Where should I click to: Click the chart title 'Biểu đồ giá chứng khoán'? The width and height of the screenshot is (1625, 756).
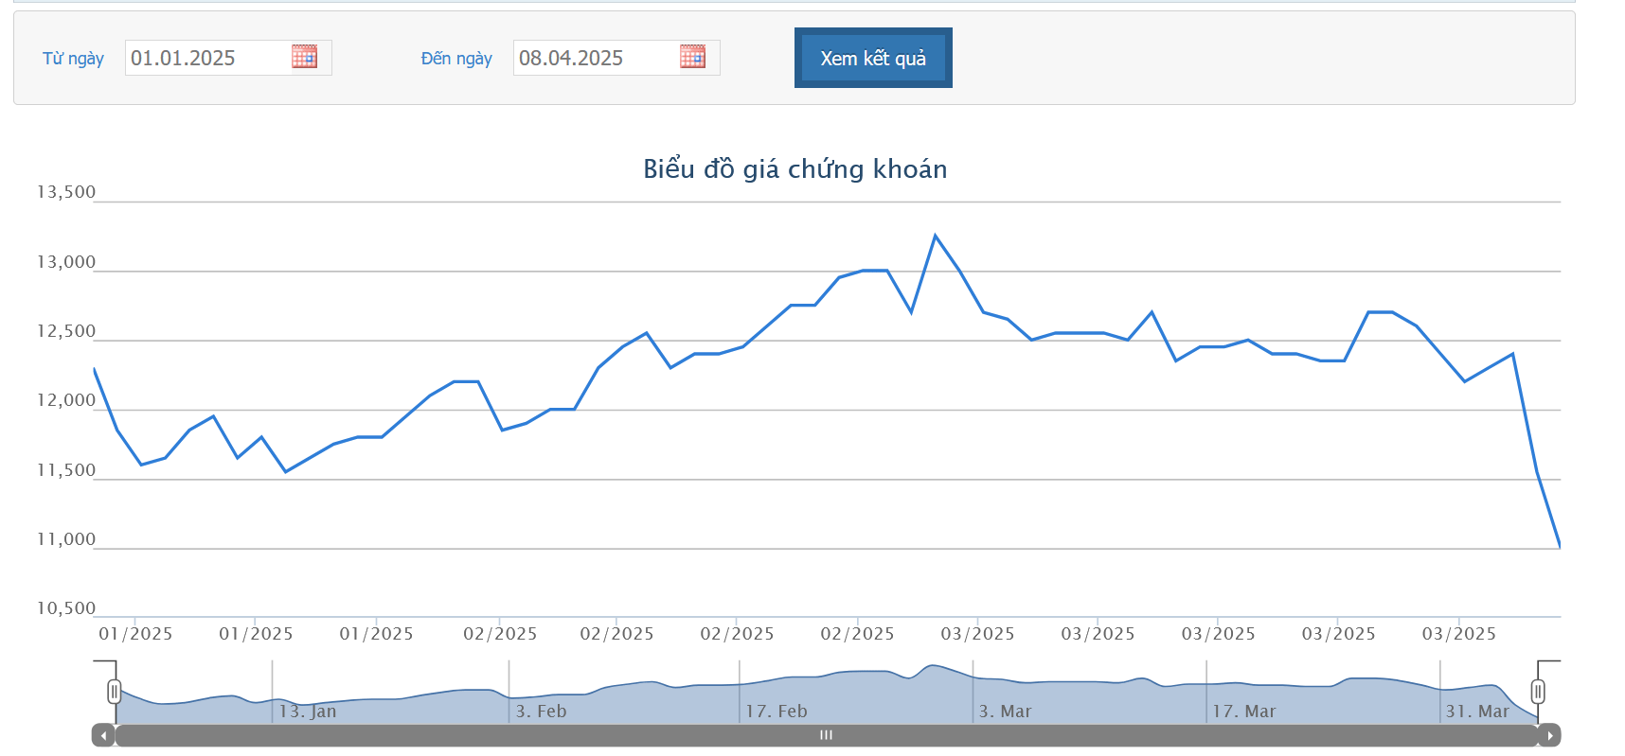pos(795,169)
